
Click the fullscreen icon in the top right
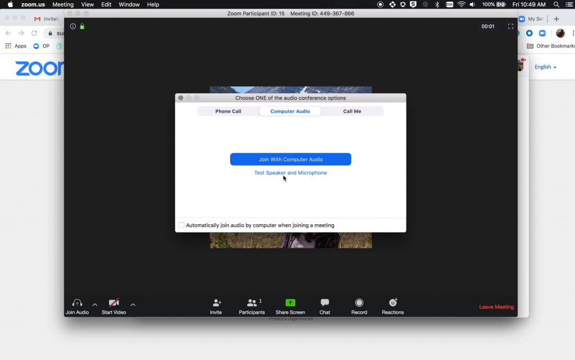510,26
